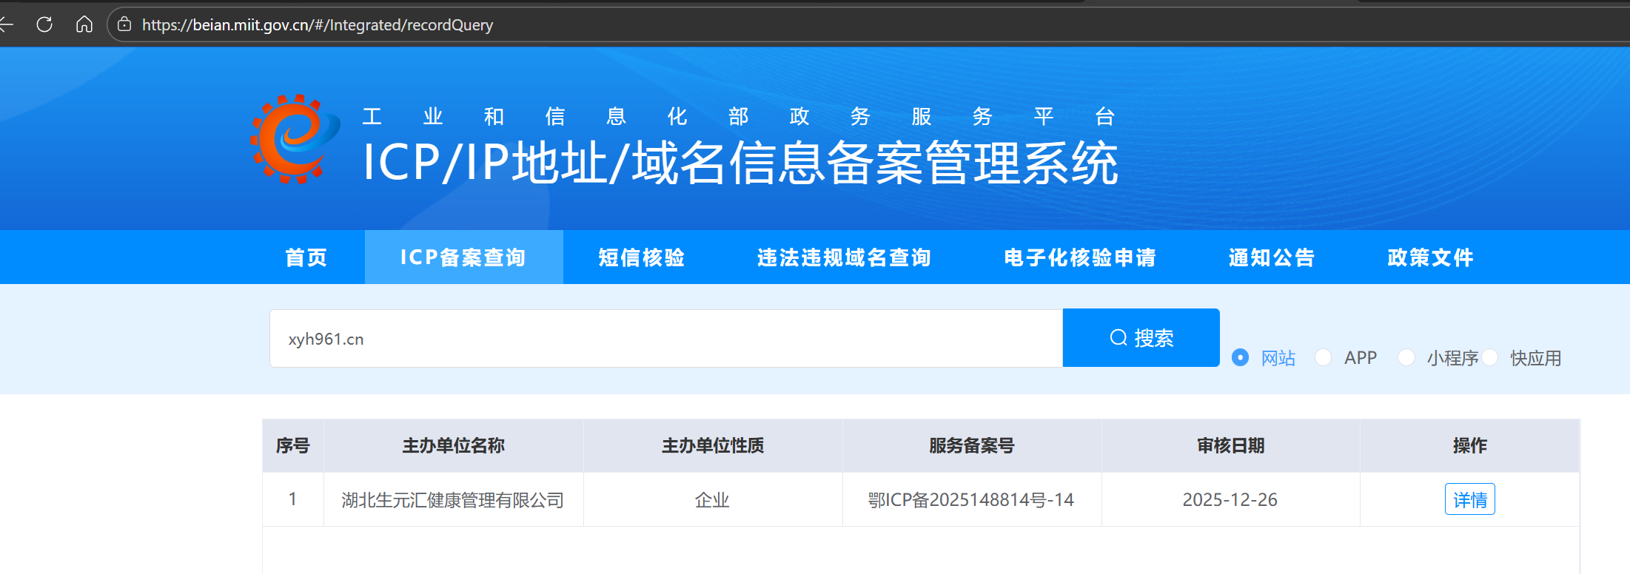Go to 违法违规域名查询
The image size is (1630, 574).
click(x=845, y=257)
